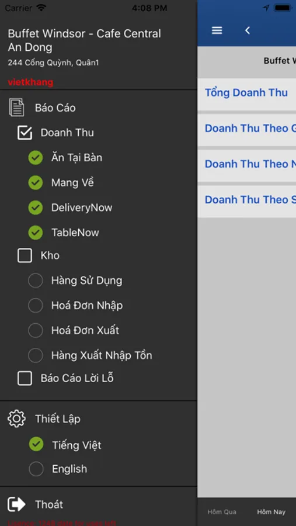The image size is (296, 526).
Task: Tap the hamburger menu icon
Action: pyautogui.click(x=217, y=30)
